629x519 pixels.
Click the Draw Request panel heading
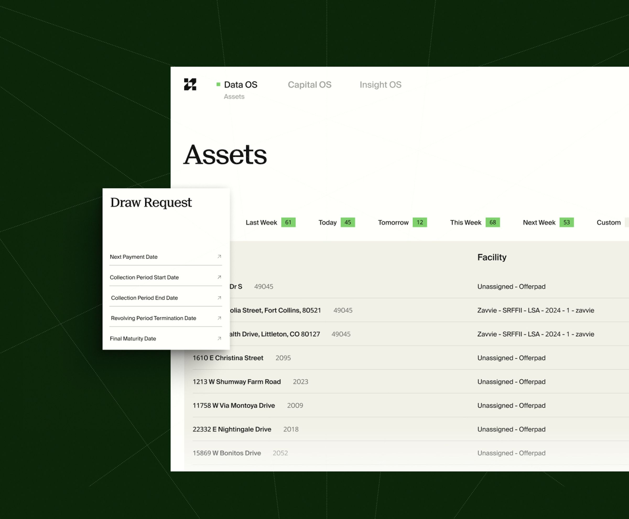pyautogui.click(x=151, y=203)
